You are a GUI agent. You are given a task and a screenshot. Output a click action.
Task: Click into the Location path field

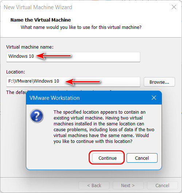pos(73,82)
